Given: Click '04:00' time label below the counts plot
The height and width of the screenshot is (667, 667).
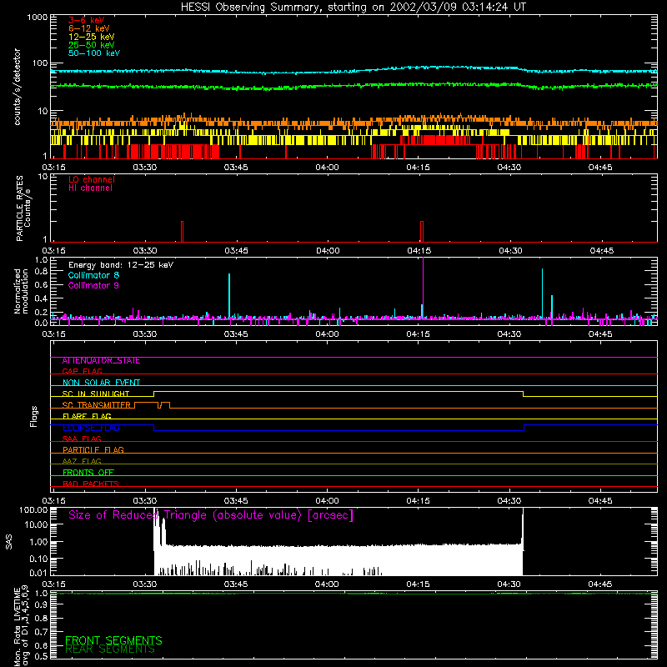Looking at the screenshot, I should [327, 168].
